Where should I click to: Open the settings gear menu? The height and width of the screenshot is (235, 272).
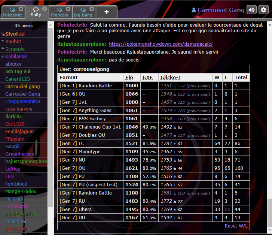tap(263, 10)
